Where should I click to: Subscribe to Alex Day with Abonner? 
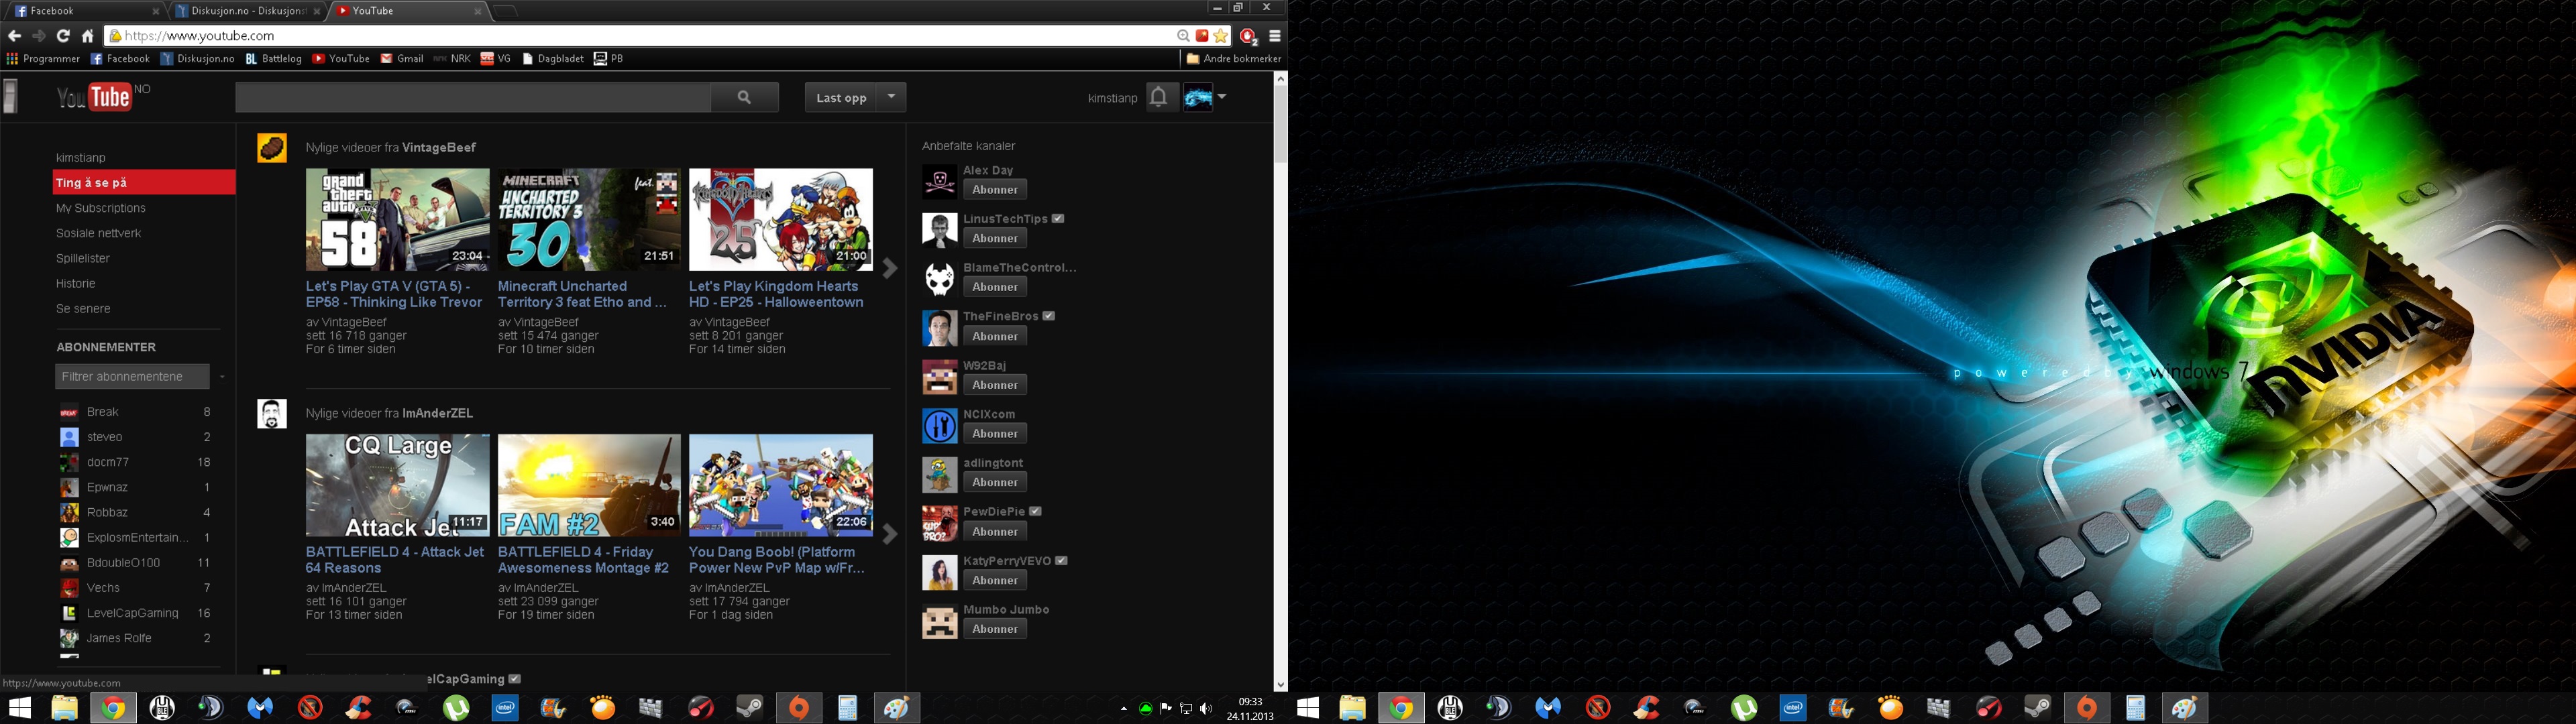pos(995,190)
